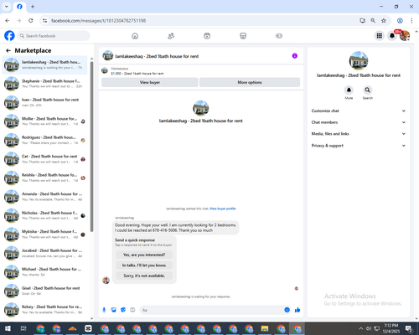Open the Chrome profile icon
419x335 pixels.
tap(400, 21)
